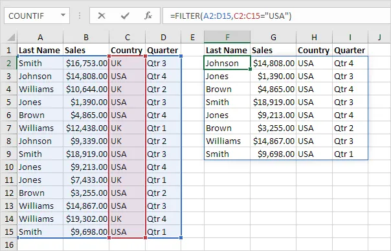
Task: Click cell I9 'Qtr 1'
Action: click(x=350, y=154)
